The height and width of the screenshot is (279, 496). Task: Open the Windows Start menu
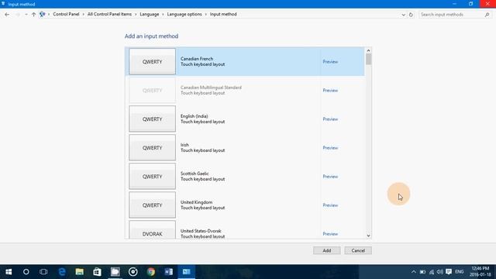point(9,272)
